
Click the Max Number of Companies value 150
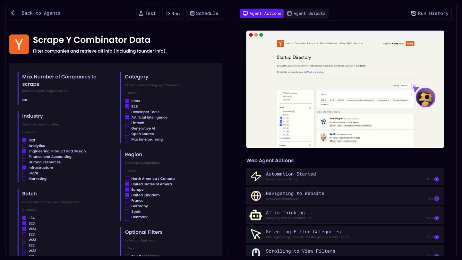point(25,100)
